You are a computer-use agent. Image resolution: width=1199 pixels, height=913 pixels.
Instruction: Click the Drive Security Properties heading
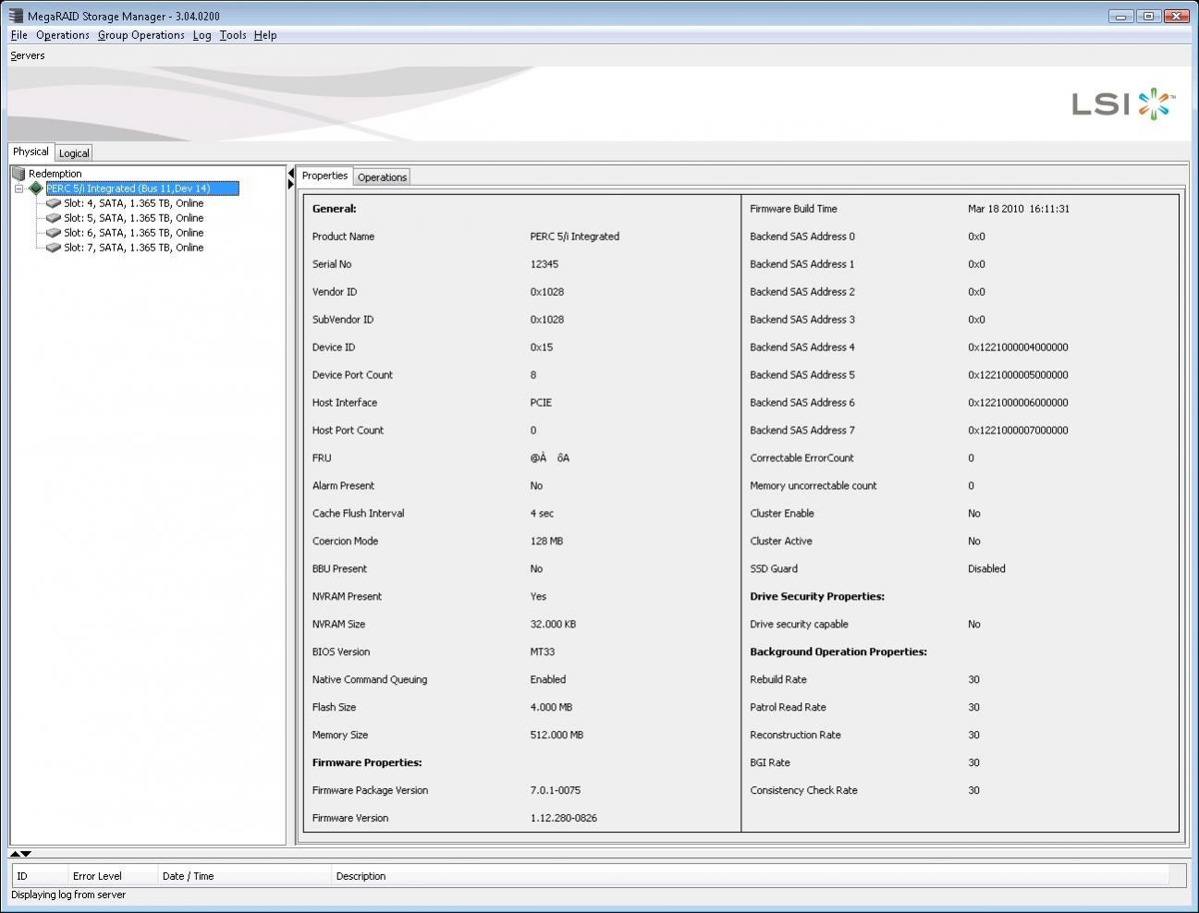pos(817,596)
